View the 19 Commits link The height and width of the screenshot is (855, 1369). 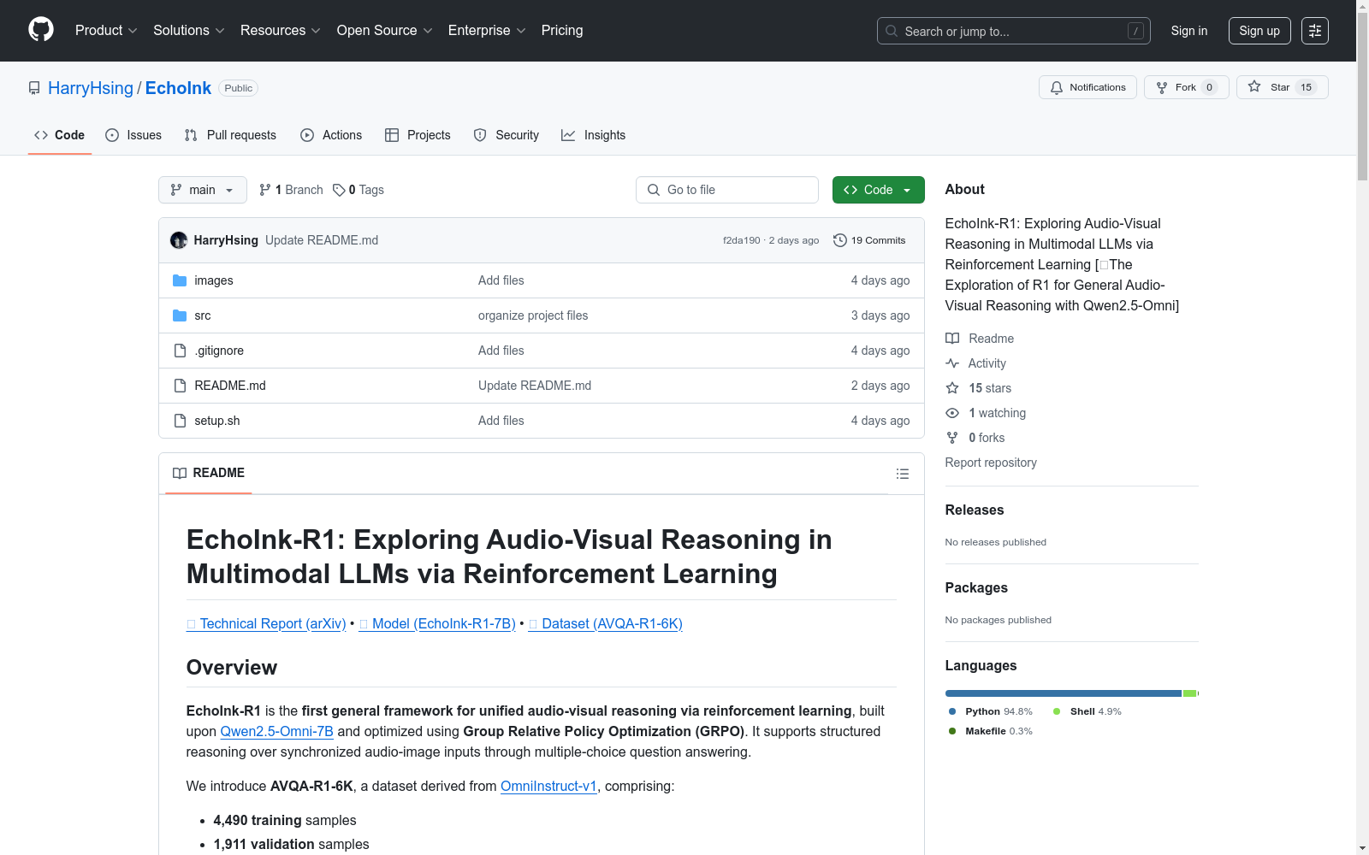coord(869,240)
